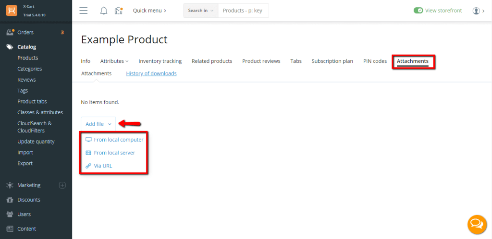
Task: Choose From local computer option
Action: pyautogui.click(x=114, y=140)
